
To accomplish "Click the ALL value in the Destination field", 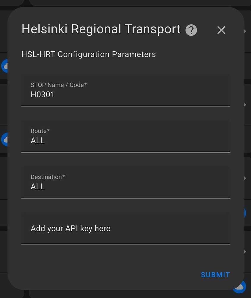I will pyautogui.click(x=37, y=186).
